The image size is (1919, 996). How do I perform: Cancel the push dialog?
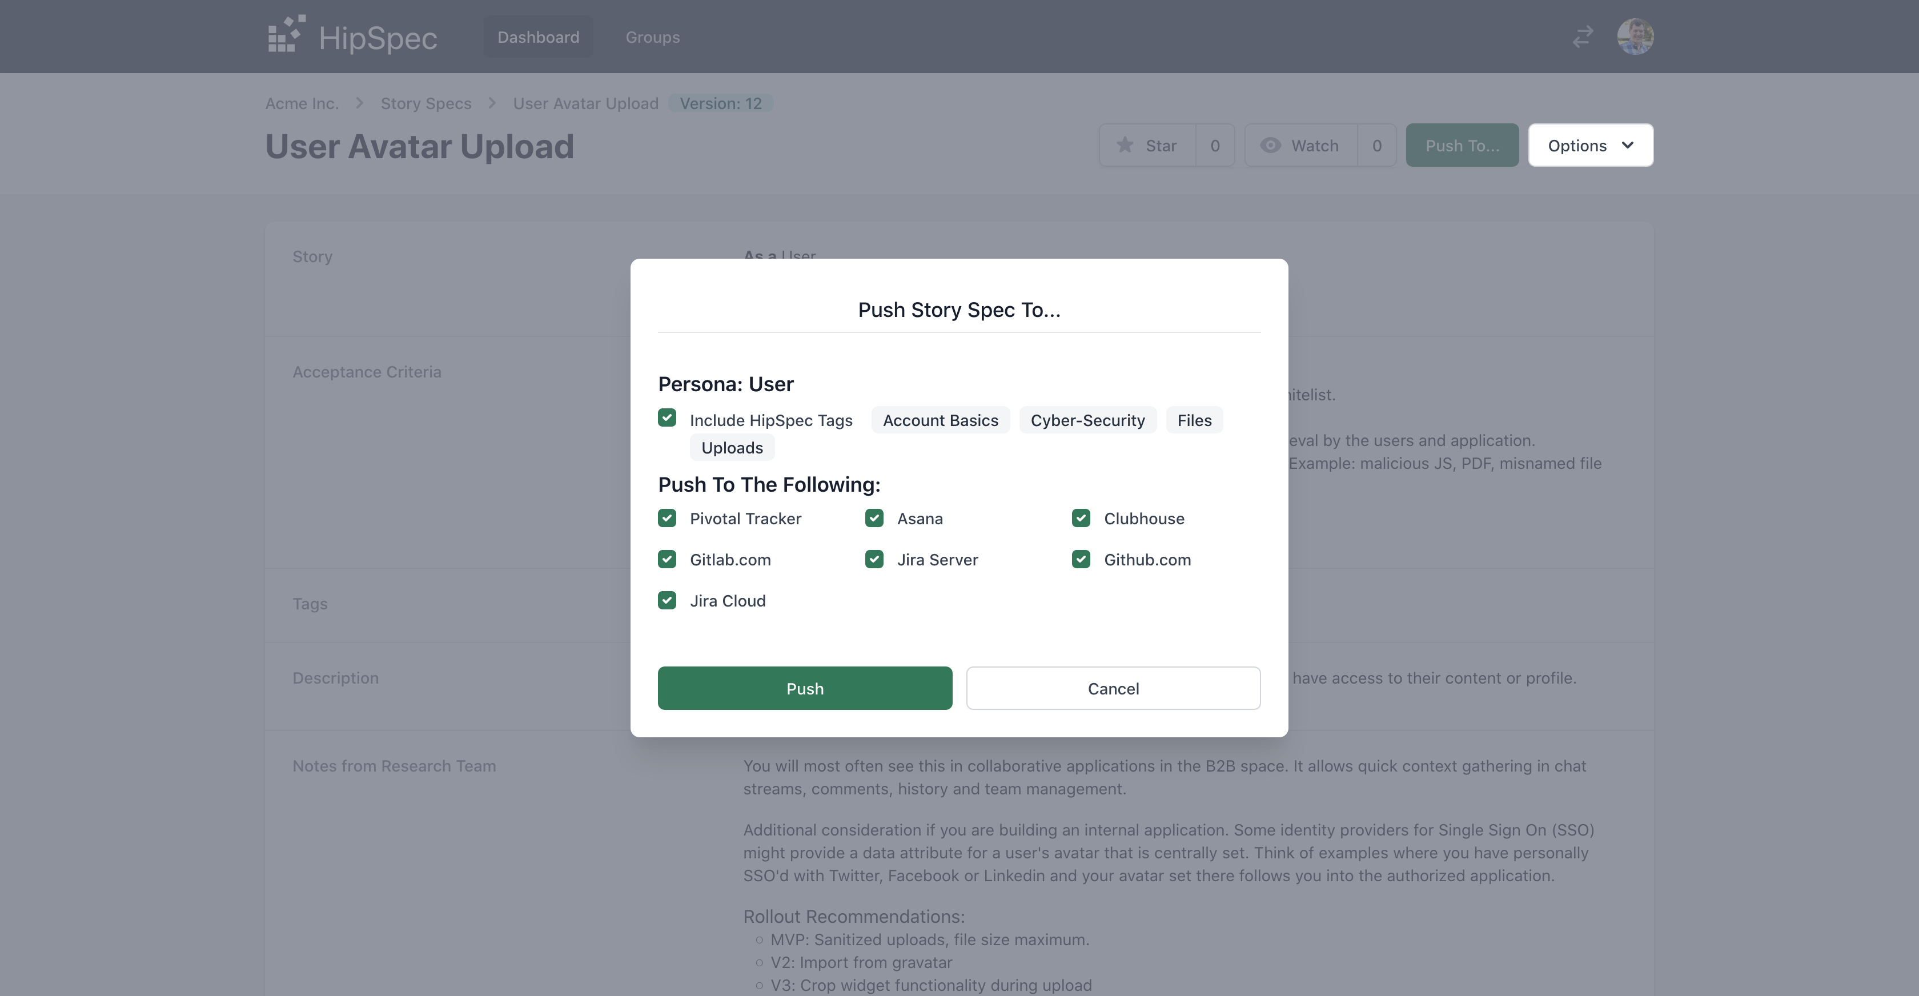1113,688
